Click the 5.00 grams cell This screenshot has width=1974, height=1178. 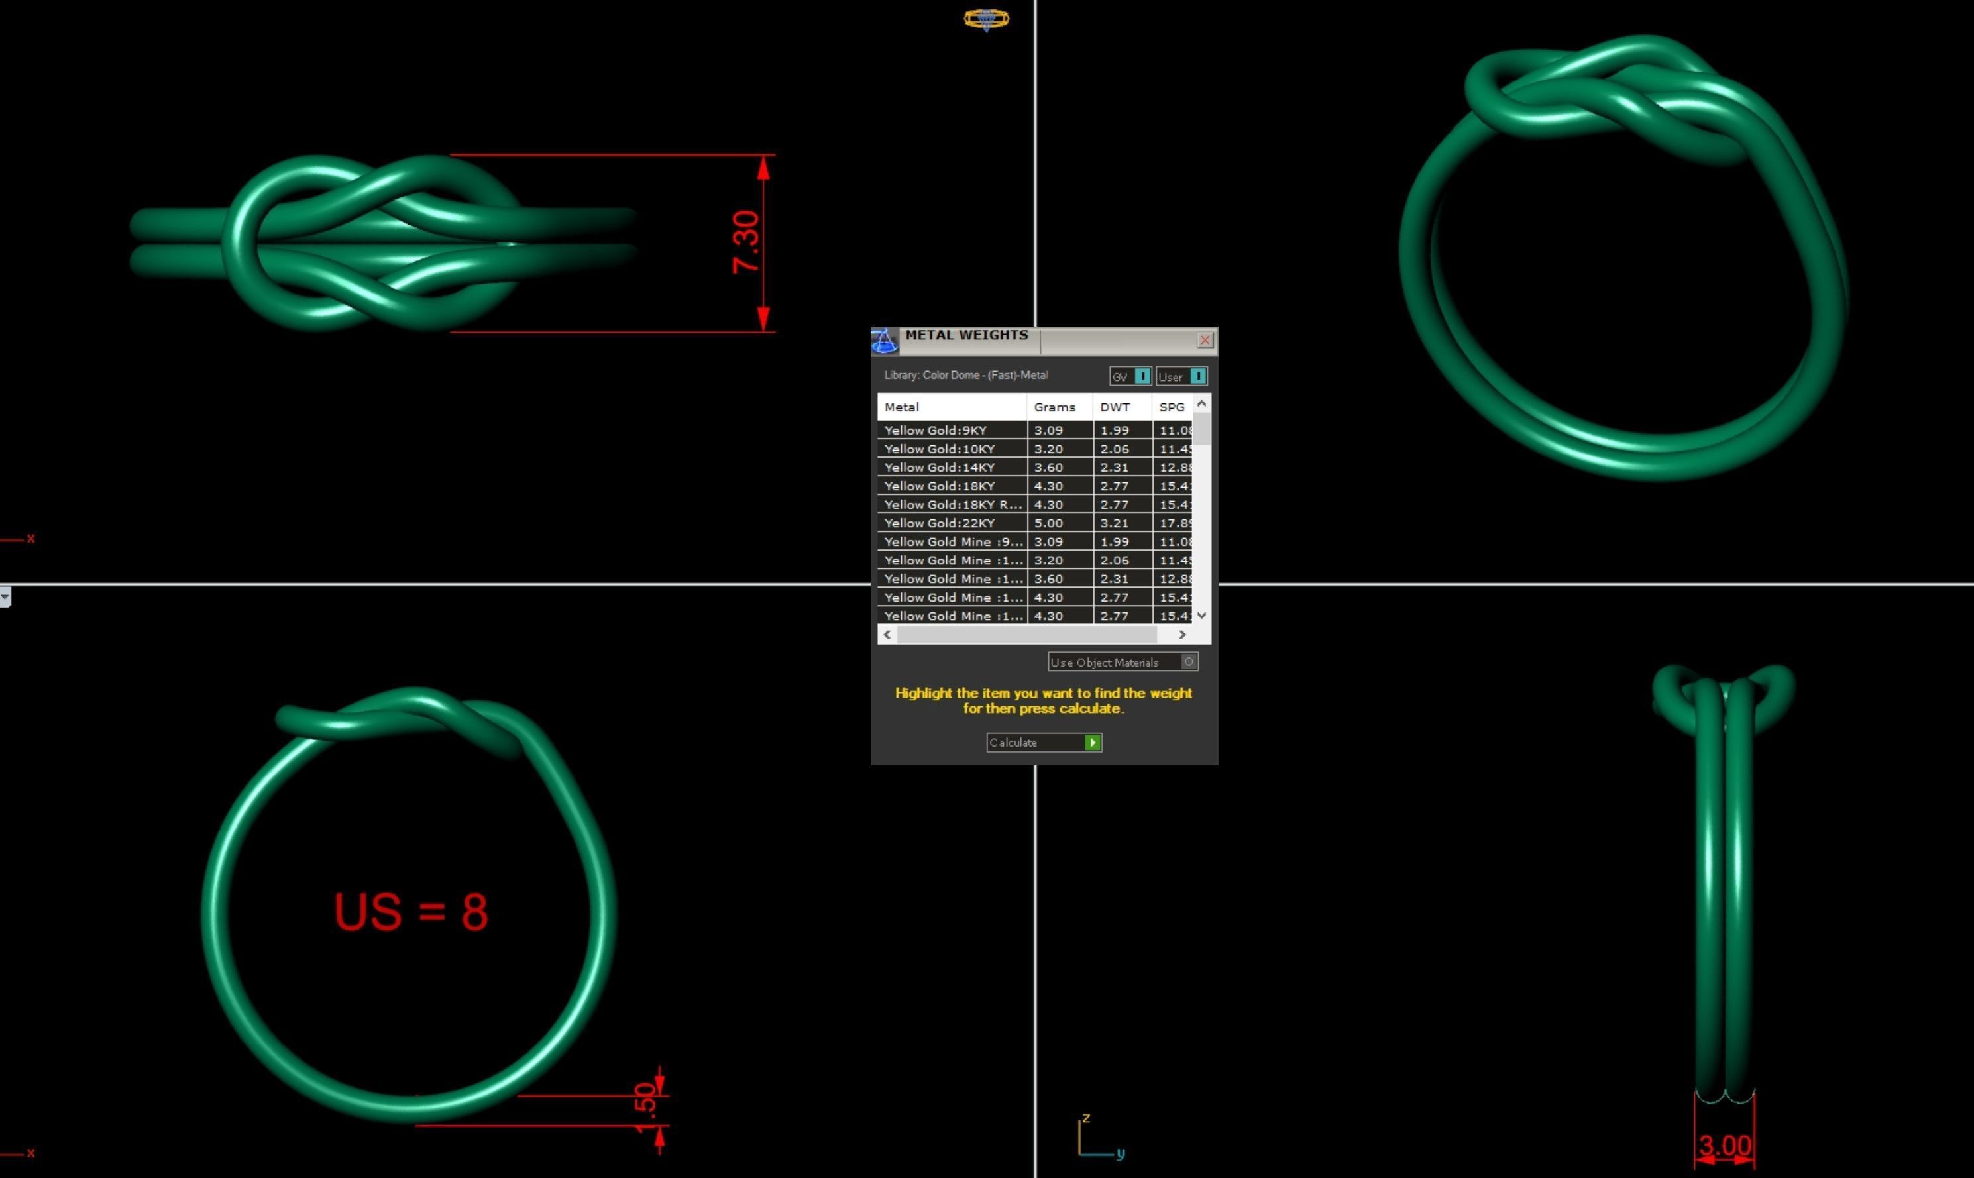[x=1060, y=523]
